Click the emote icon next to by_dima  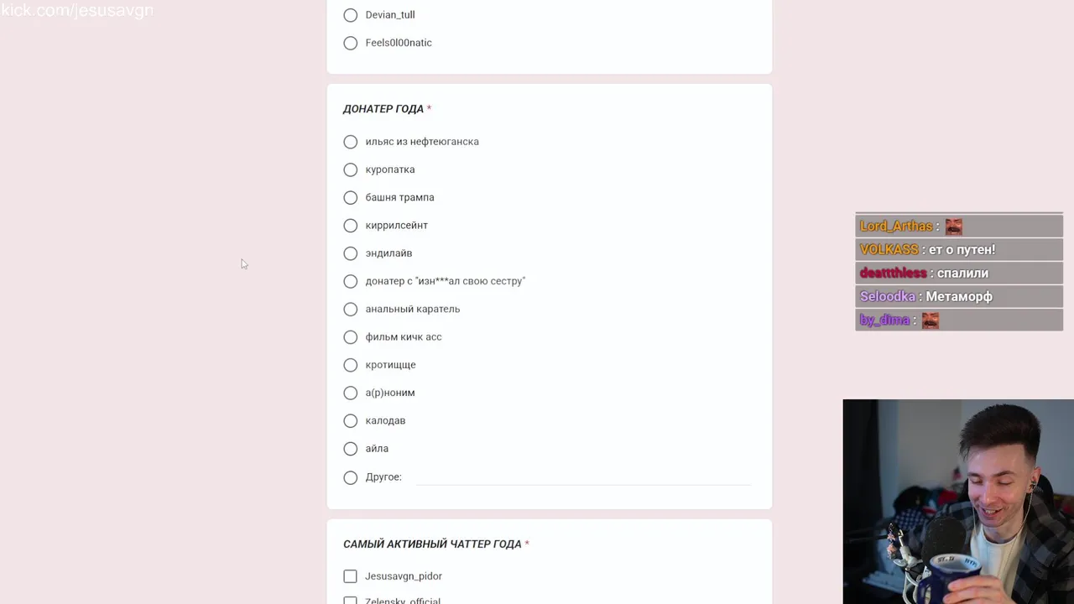coord(930,320)
